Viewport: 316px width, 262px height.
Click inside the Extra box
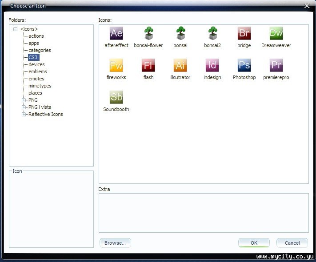tap(204, 213)
